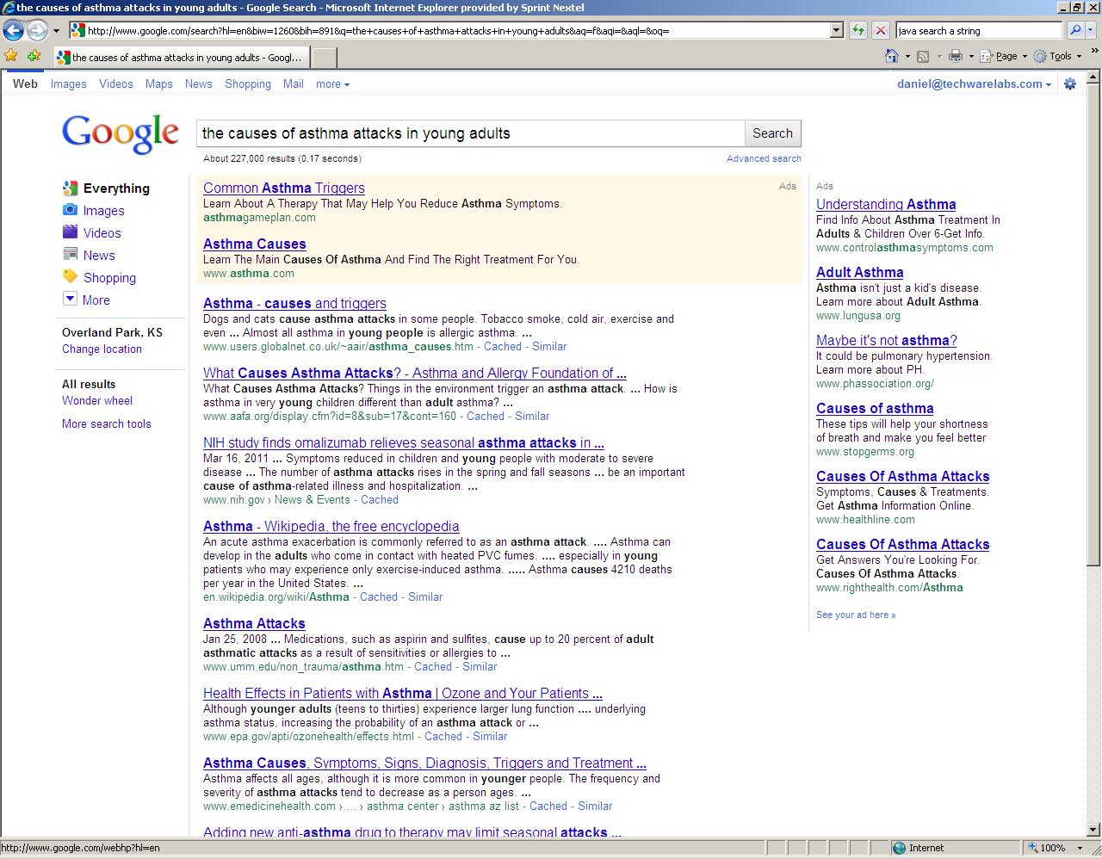Open the 'Common Asthma Triggers' ad
1102x859 pixels.
tap(284, 188)
